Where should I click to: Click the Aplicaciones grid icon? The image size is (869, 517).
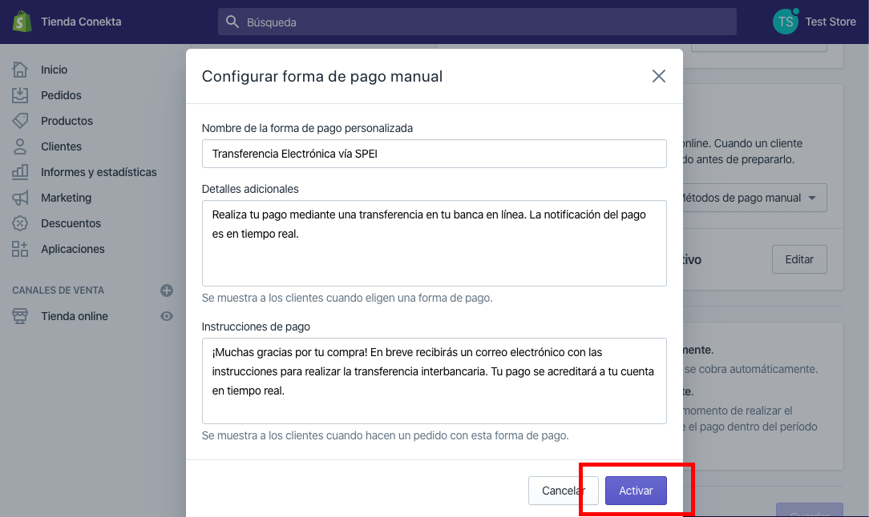click(x=20, y=249)
